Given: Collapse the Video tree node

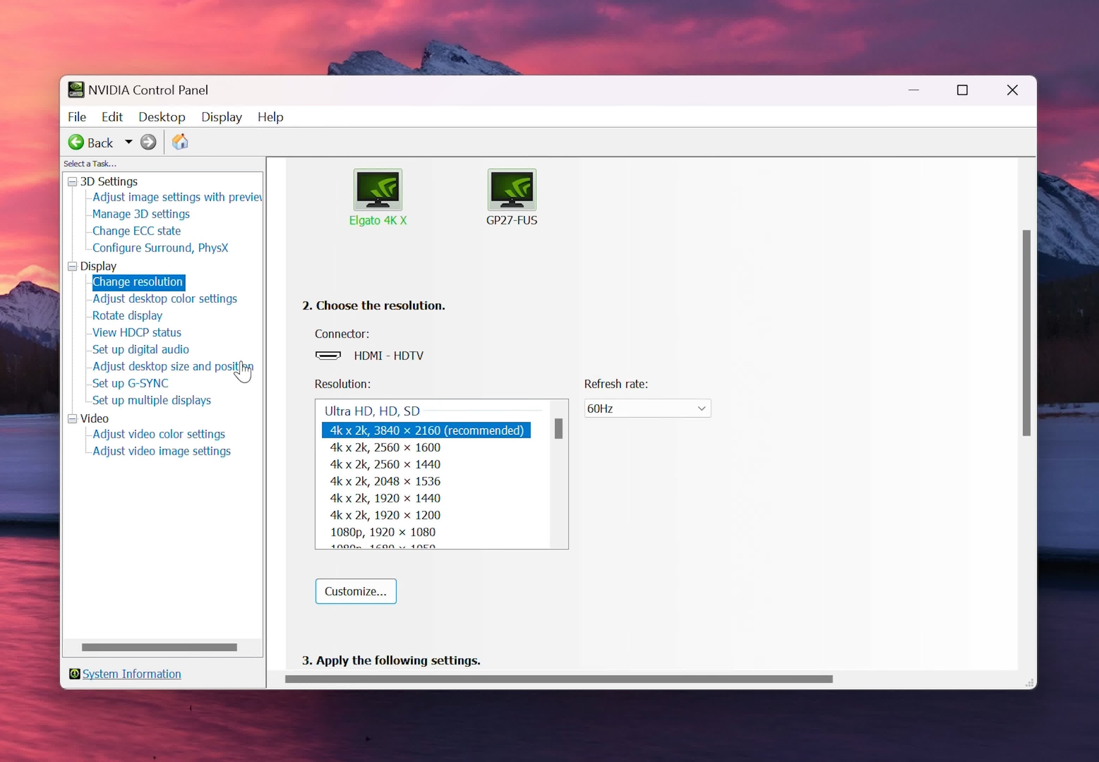Looking at the screenshot, I should (x=73, y=419).
